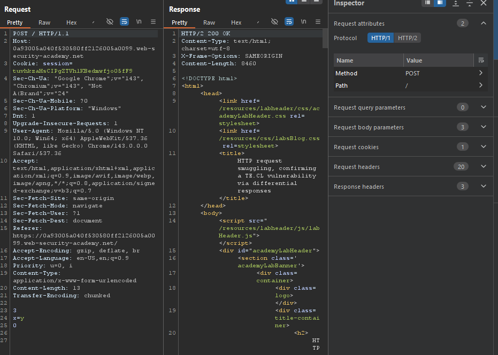Show newline characters (\n) in Request
498x355 pixels.
[x=139, y=21]
